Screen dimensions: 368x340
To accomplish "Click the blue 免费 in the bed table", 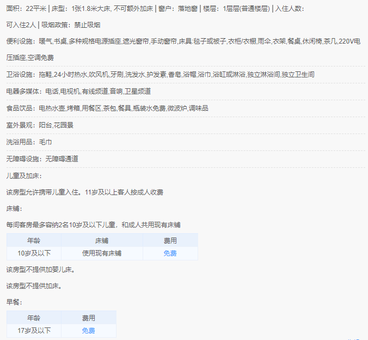I will coord(170,253).
